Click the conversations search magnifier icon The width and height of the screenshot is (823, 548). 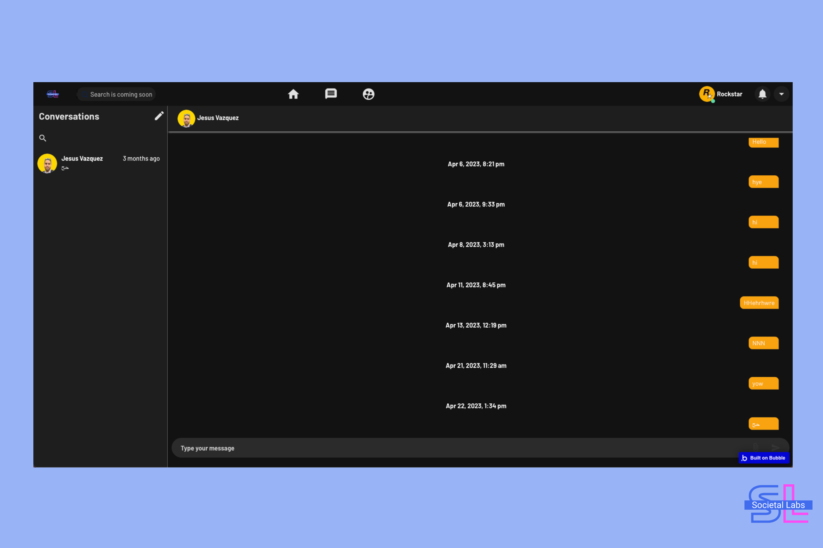(43, 138)
